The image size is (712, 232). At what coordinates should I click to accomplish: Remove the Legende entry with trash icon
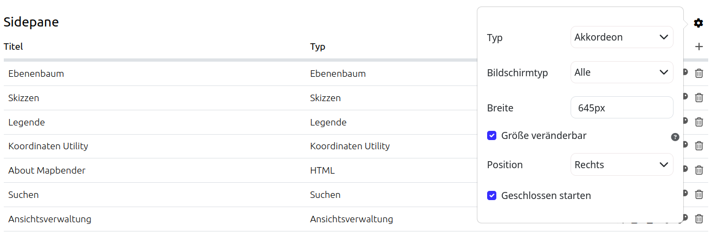699,122
